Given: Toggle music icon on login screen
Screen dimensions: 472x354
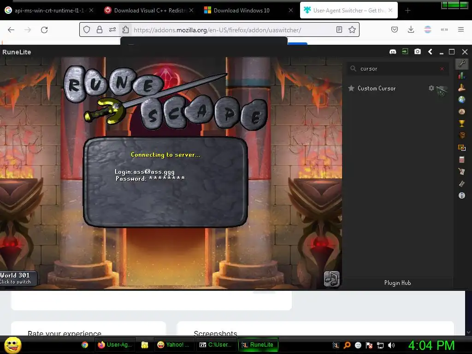Looking at the screenshot, I should [x=332, y=279].
